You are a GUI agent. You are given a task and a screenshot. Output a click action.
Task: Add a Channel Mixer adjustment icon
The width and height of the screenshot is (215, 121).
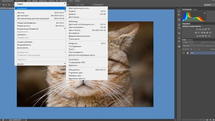click(207, 33)
